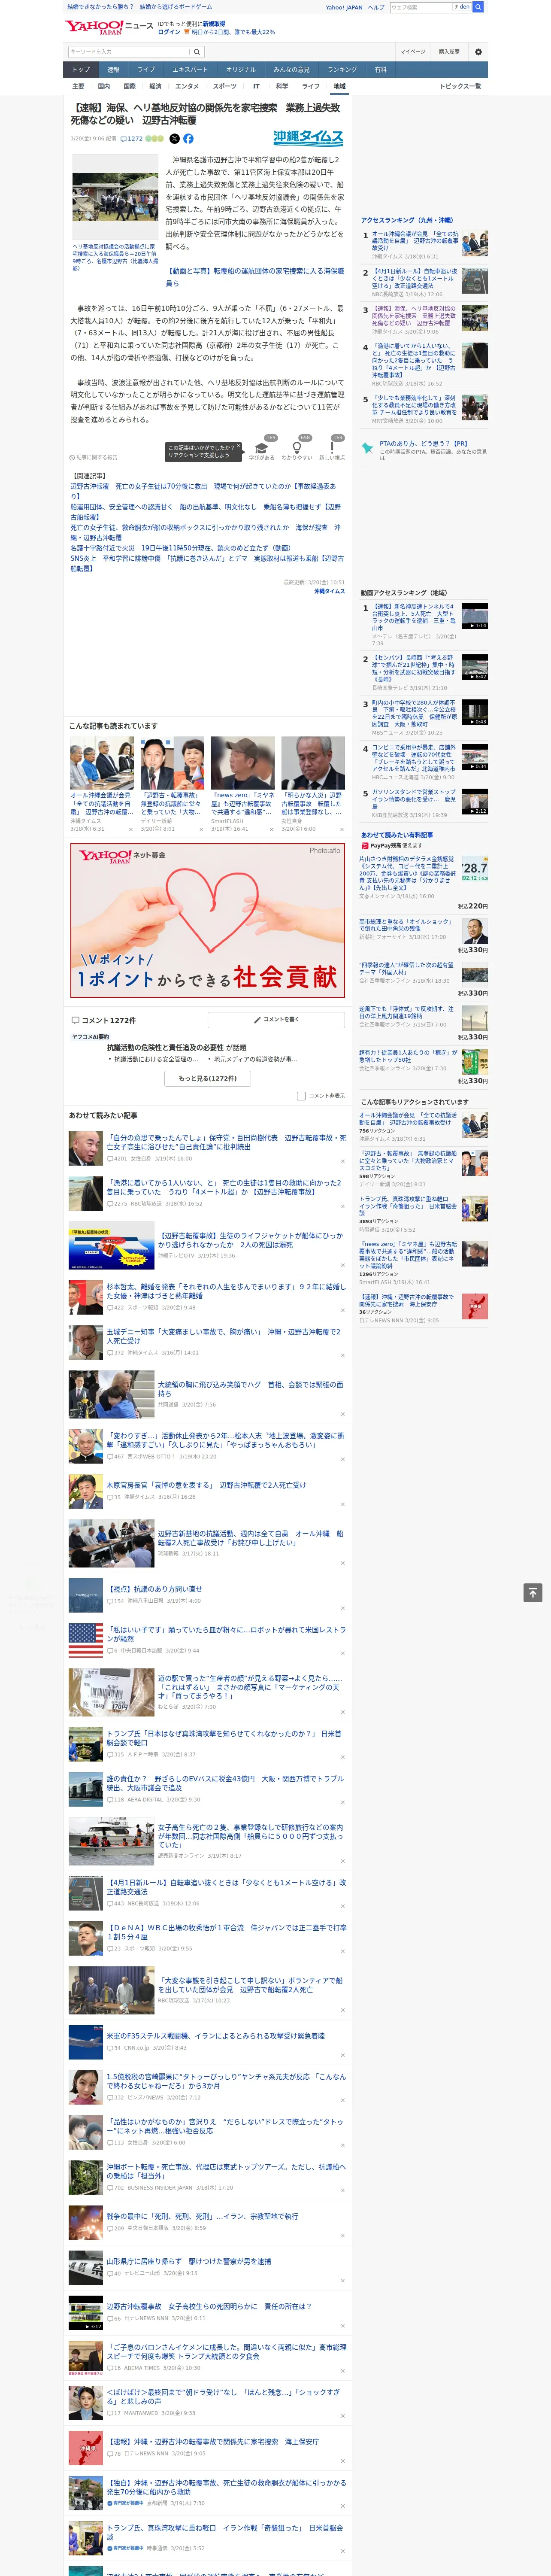Click the Yahoo! JAPAN News logo

pyautogui.click(x=109, y=27)
